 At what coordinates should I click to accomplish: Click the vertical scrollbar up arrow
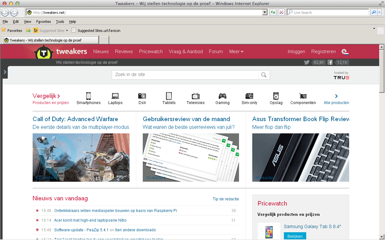coord(381,47)
